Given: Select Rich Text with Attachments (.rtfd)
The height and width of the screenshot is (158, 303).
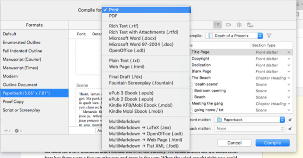Looking at the screenshot, I should 146,32.
